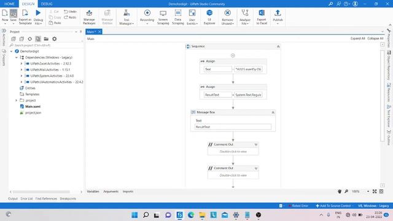
Task: Publish the project
Action: pyautogui.click(x=278, y=17)
